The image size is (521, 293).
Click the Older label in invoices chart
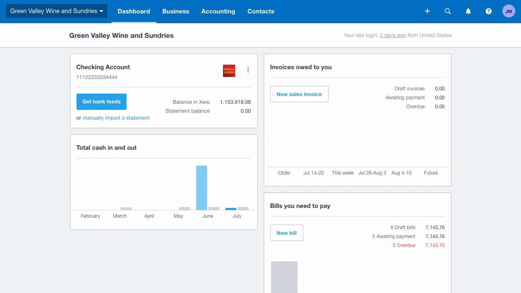click(284, 173)
